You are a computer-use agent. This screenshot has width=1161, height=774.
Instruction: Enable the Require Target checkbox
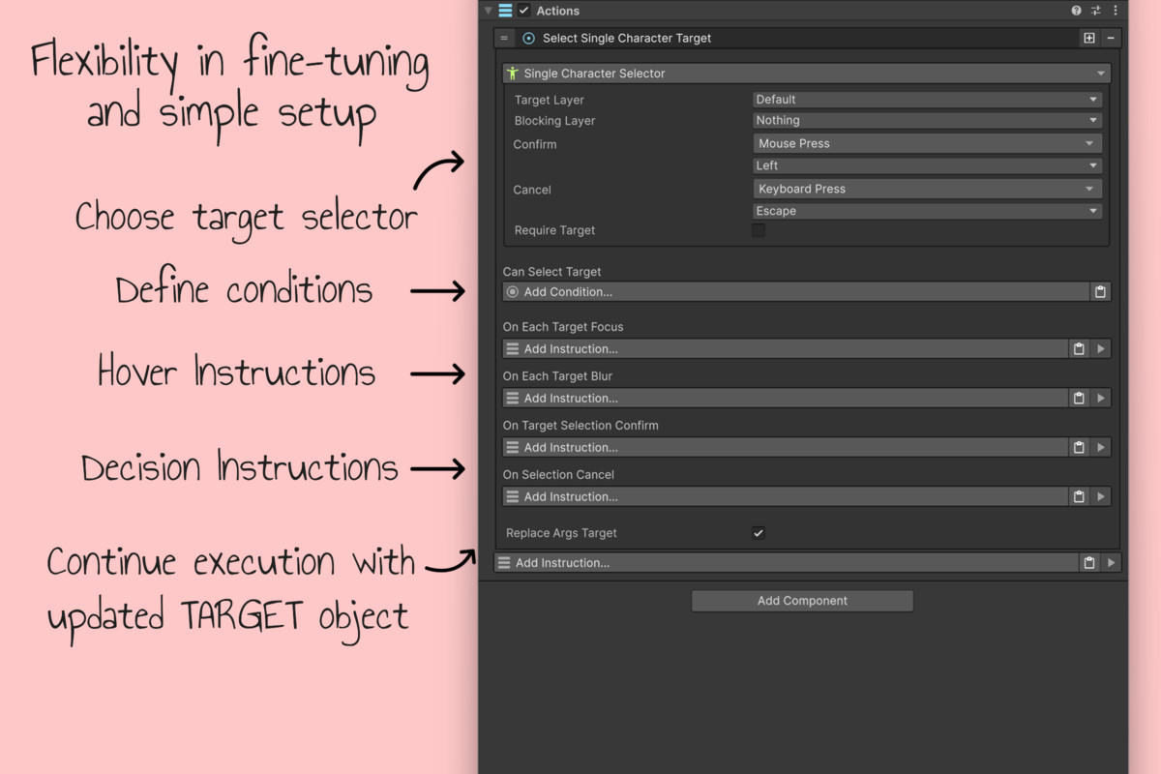pos(759,230)
